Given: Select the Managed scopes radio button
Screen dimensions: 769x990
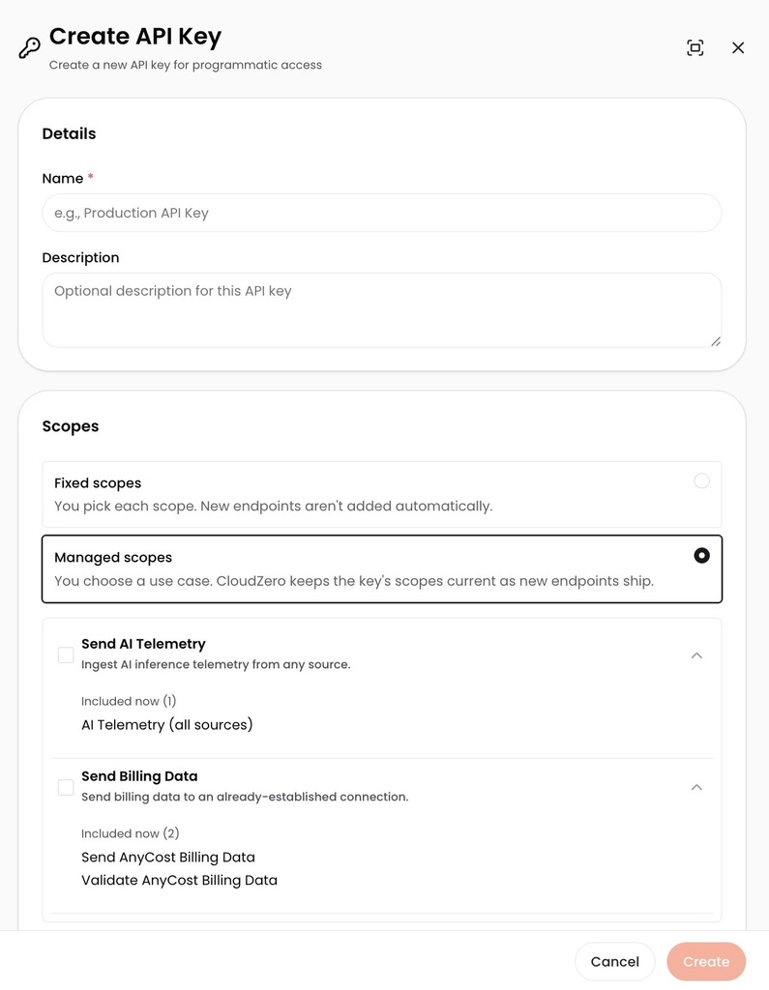Looking at the screenshot, I should click(701, 556).
